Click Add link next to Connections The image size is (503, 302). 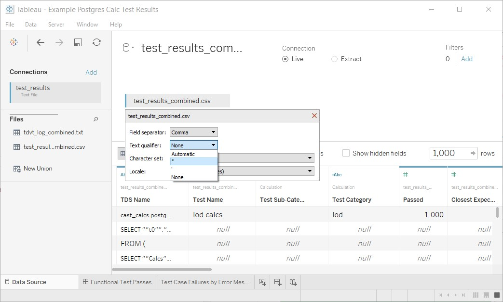pyautogui.click(x=91, y=72)
